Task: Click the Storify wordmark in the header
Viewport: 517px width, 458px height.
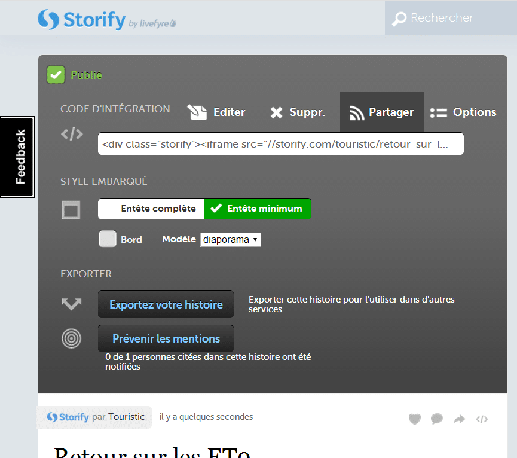Action: tap(94, 20)
